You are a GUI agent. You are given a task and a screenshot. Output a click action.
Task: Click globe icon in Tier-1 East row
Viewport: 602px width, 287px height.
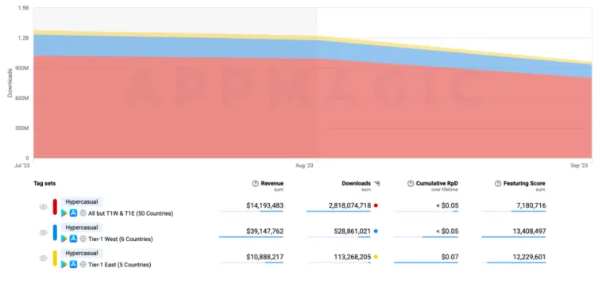83,264
